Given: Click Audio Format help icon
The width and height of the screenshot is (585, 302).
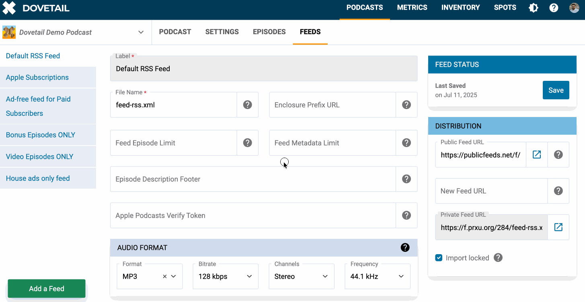Looking at the screenshot, I should point(405,248).
